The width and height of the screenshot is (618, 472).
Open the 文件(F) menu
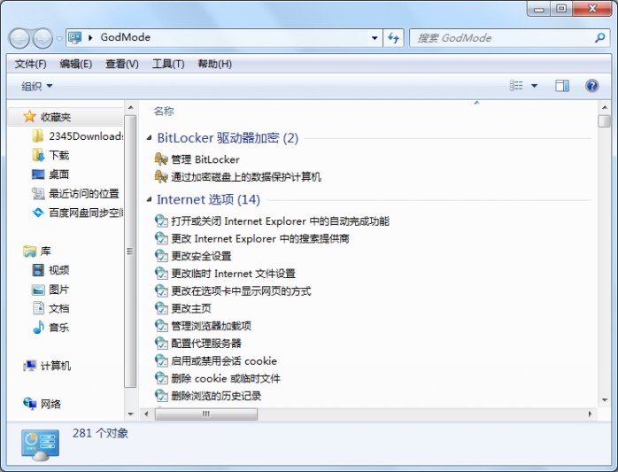[x=30, y=64]
